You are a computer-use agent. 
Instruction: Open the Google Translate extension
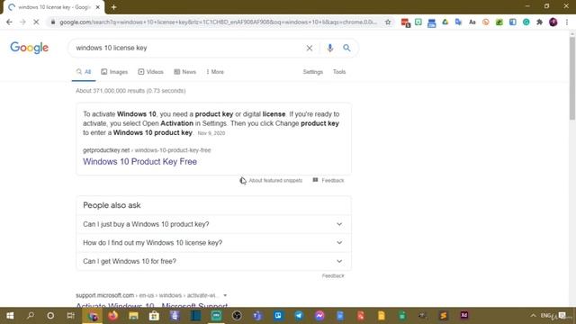point(458,22)
